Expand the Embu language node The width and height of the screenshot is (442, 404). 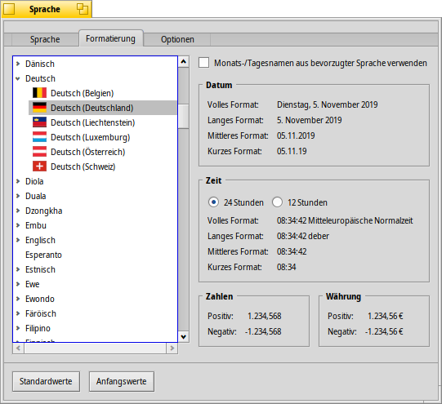[18, 225]
